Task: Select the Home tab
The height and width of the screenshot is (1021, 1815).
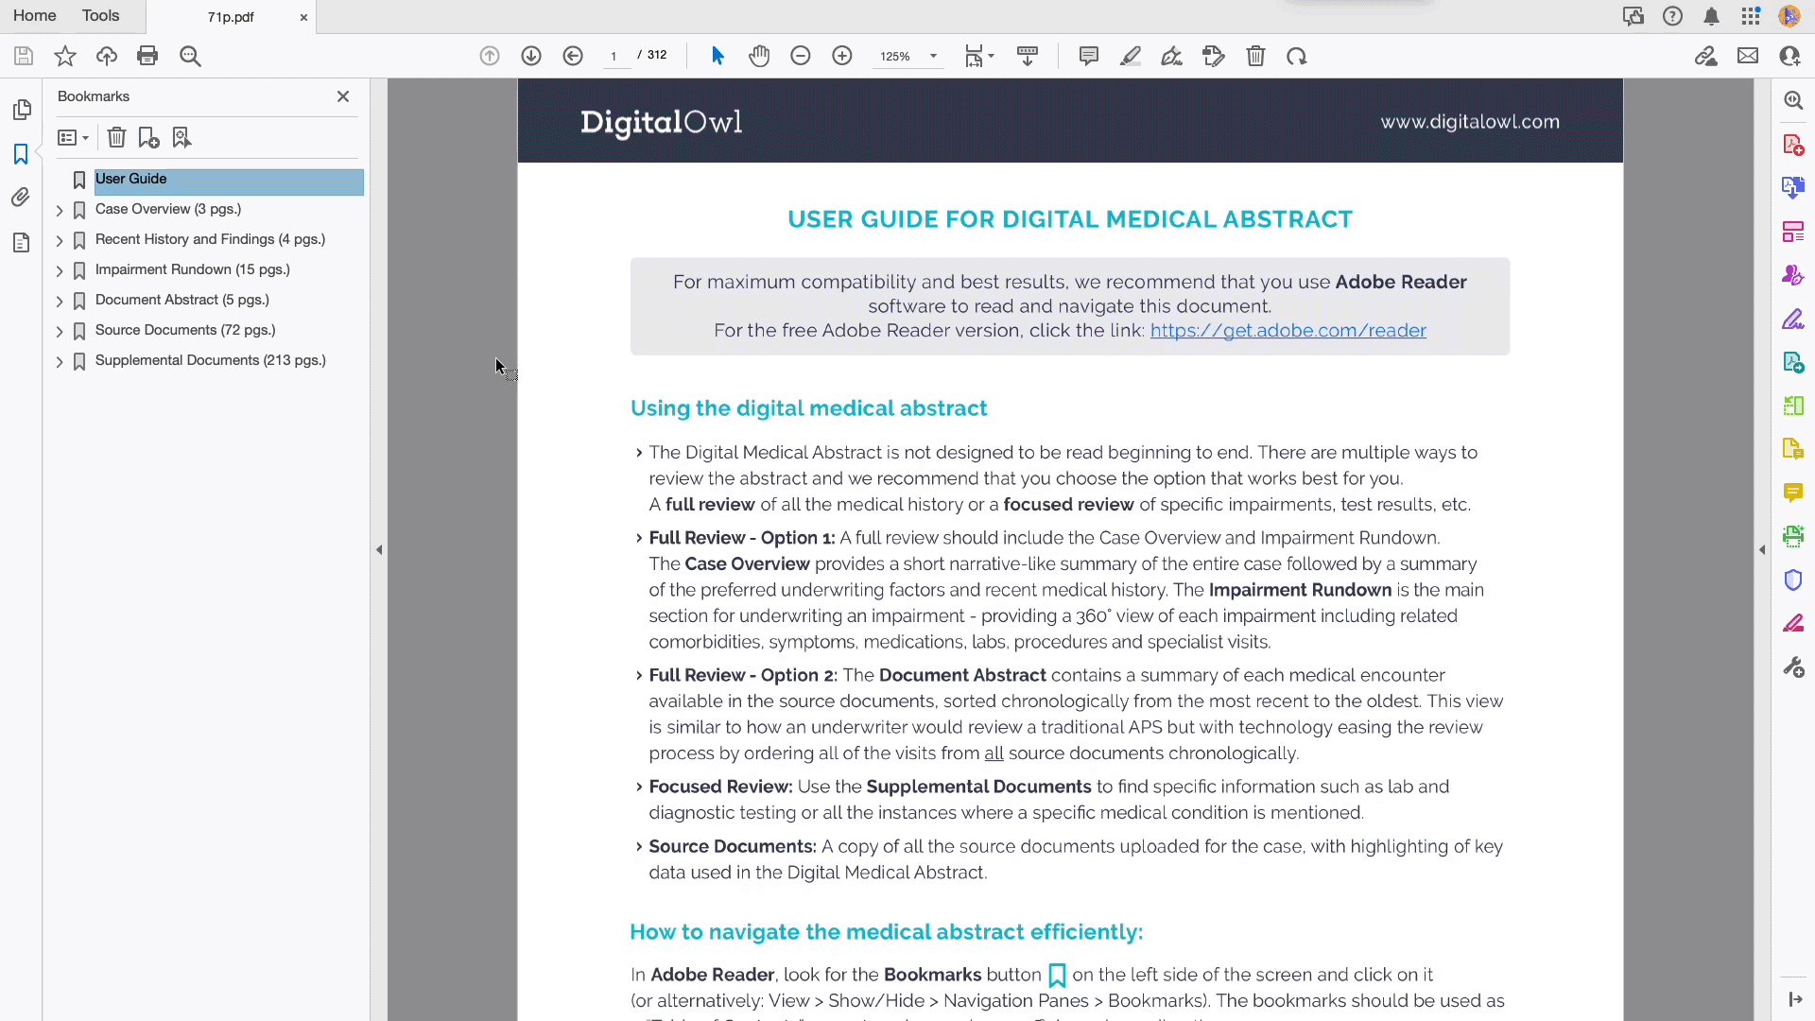Action: (34, 15)
